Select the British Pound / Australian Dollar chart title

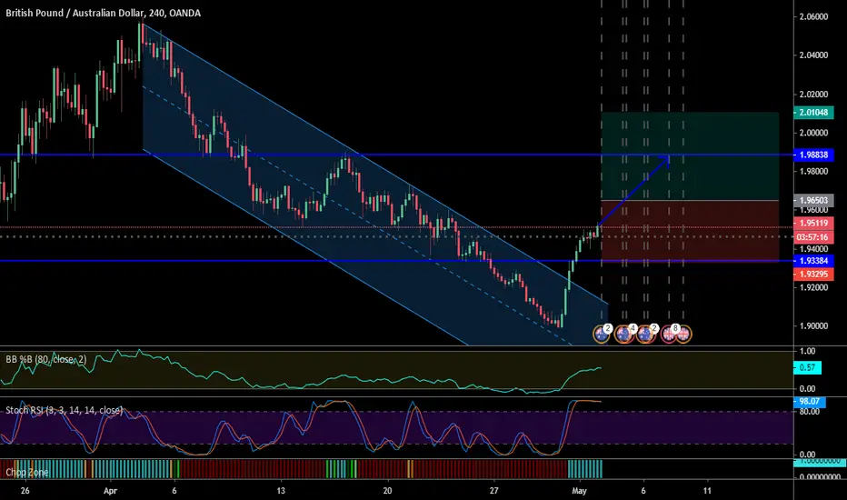(104, 13)
